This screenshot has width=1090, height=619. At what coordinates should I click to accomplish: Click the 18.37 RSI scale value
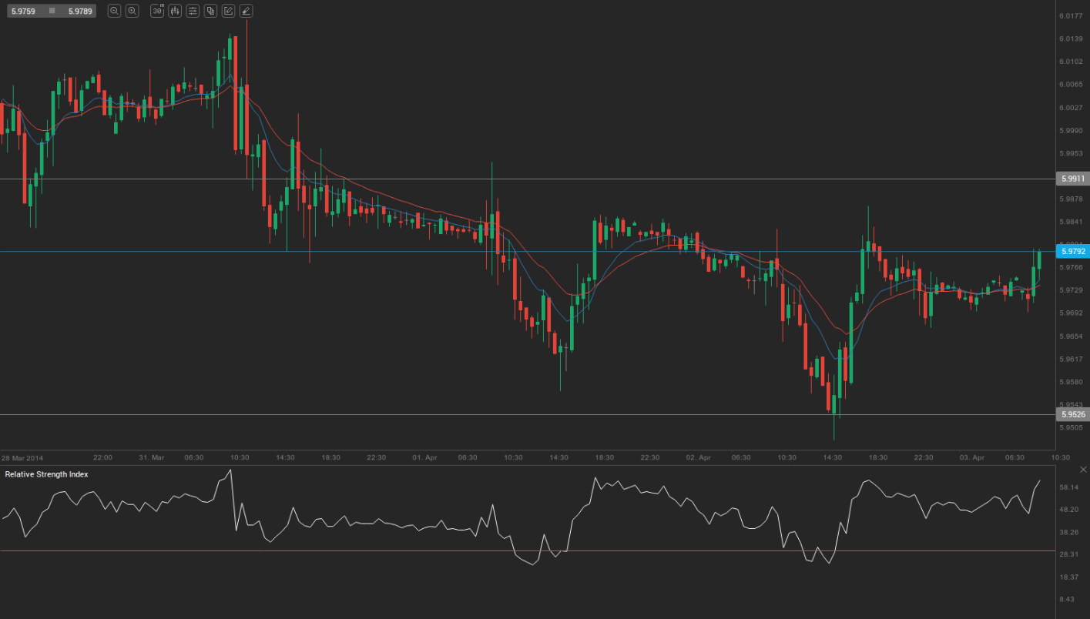coord(1069,577)
